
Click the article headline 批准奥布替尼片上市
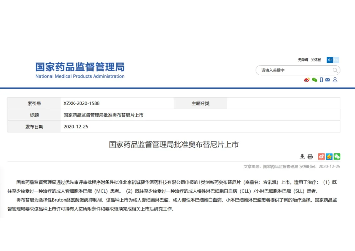click(174, 144)
